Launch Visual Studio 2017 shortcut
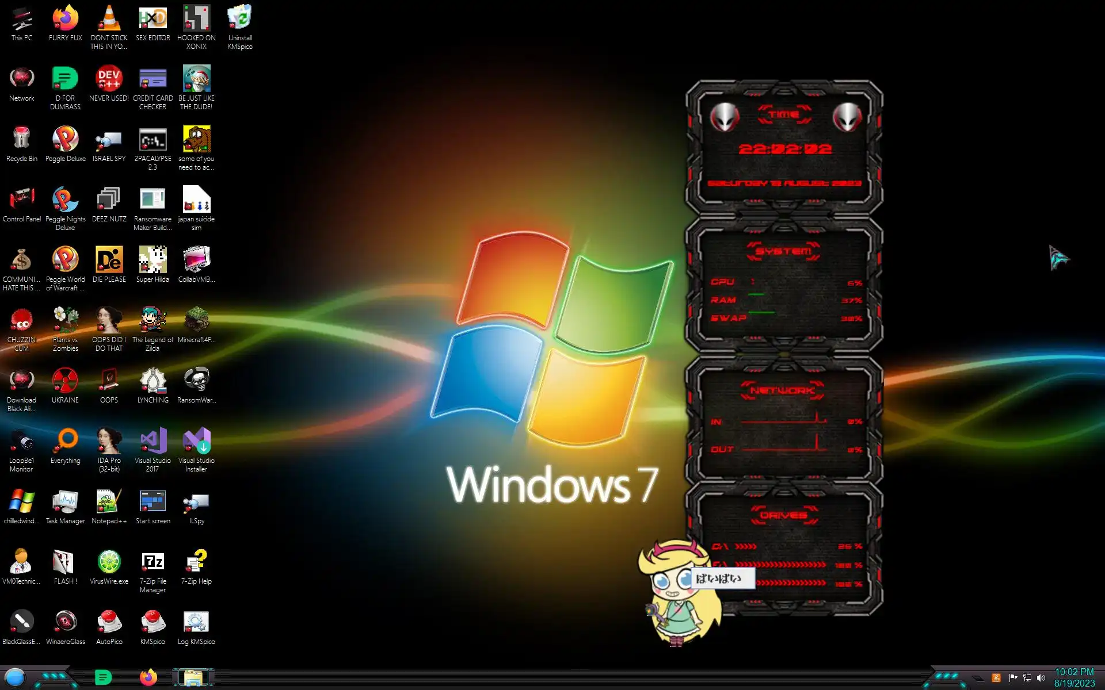1105x690 pixels. tap(153, 442)
